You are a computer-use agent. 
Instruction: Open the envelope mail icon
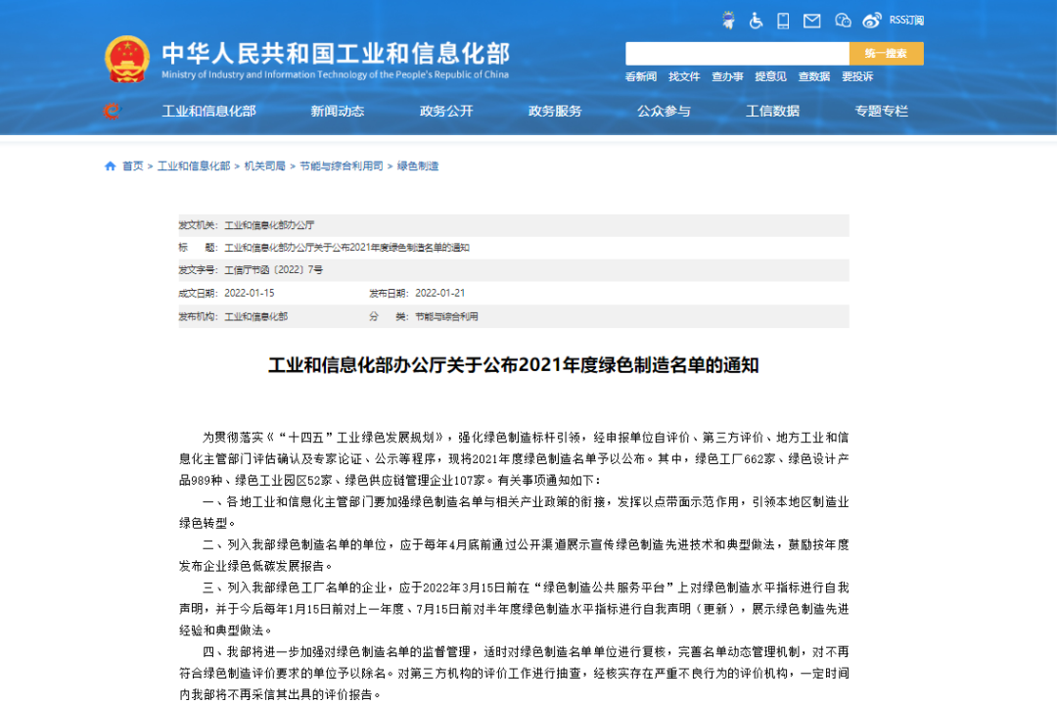(x=811, y=21)
